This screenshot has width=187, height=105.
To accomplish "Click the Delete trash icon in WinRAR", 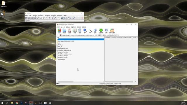I will (x=80, y=31).
